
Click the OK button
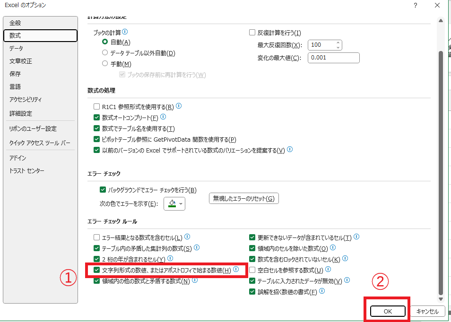click(388, 311)
